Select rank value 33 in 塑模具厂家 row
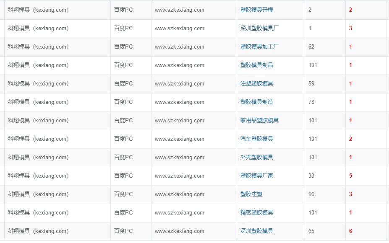The width and height of the screenshot is (389, 243). 311,176
